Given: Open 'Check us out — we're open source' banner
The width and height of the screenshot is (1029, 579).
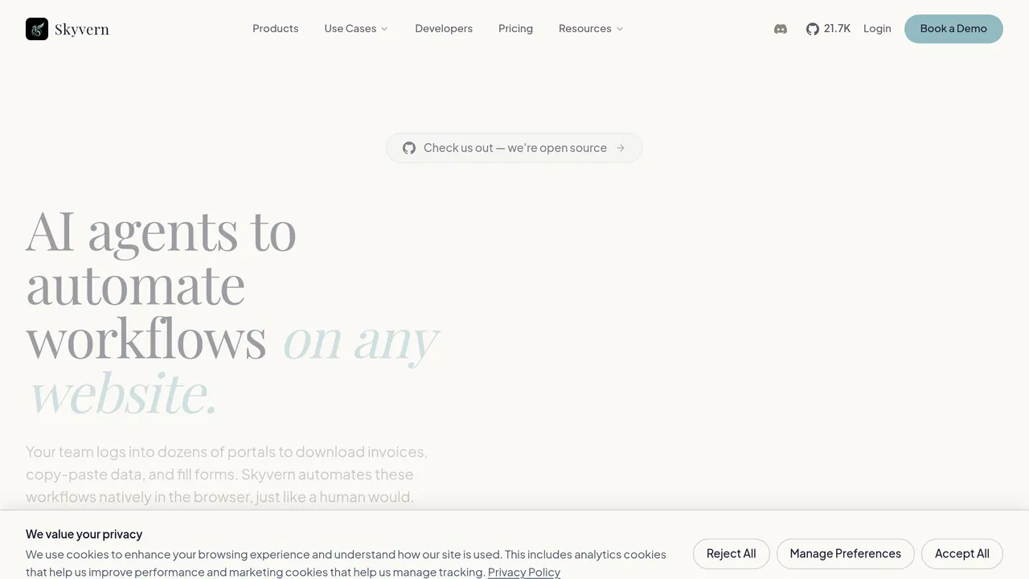Looking at the screenshot, I should pos(514,148).
